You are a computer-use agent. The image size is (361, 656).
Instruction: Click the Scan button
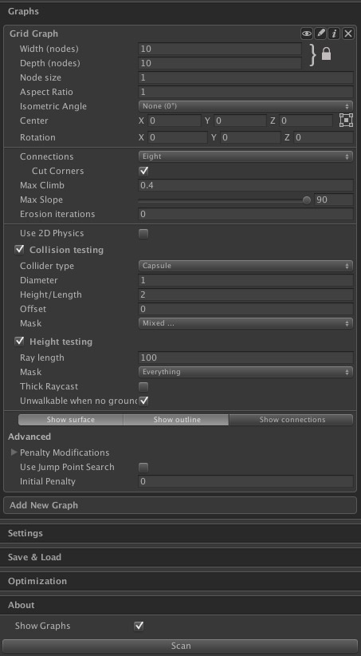(x=180, y=646)
